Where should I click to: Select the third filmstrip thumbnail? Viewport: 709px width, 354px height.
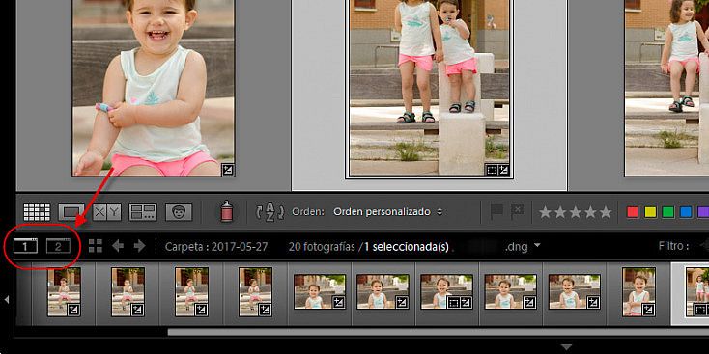(x=191, y=291)
